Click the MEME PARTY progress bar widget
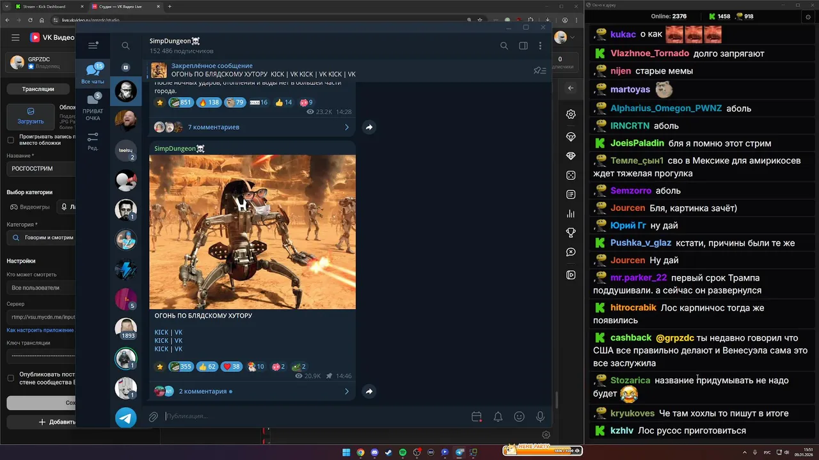819x460 pixels. point(543,450)
